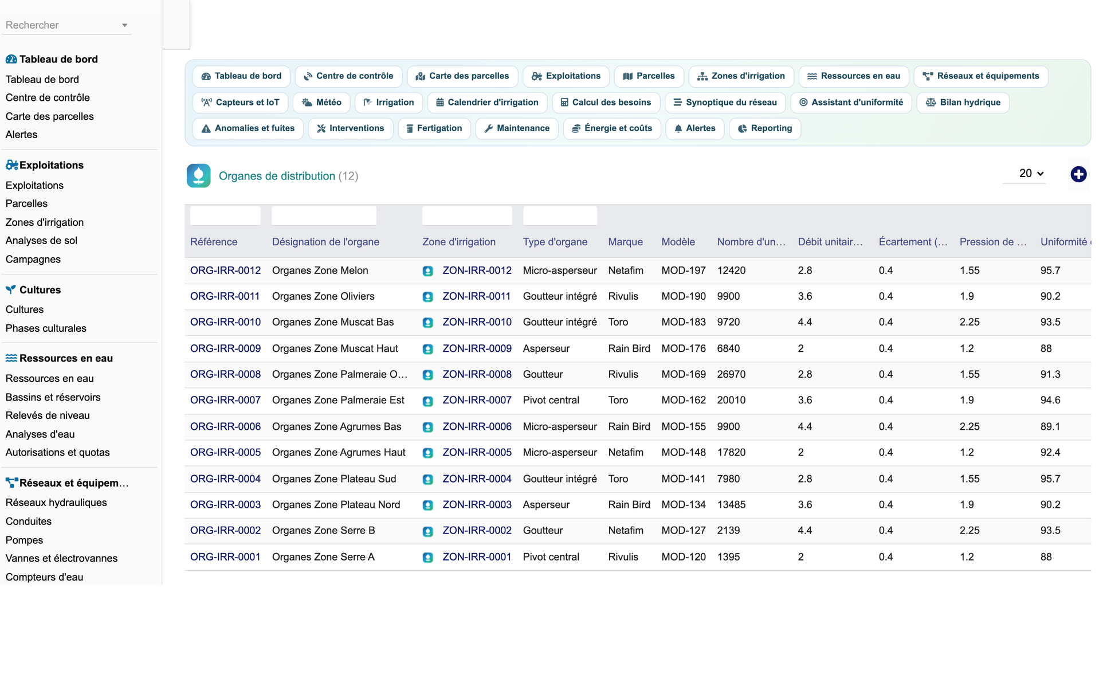Click the Référence filter input

[x=225, y=215]
